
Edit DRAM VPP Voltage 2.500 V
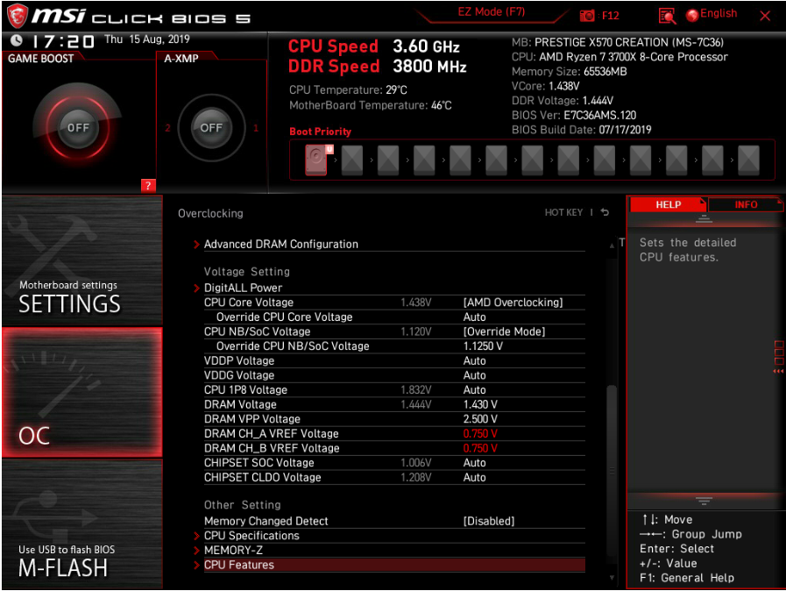click(480, 419)
